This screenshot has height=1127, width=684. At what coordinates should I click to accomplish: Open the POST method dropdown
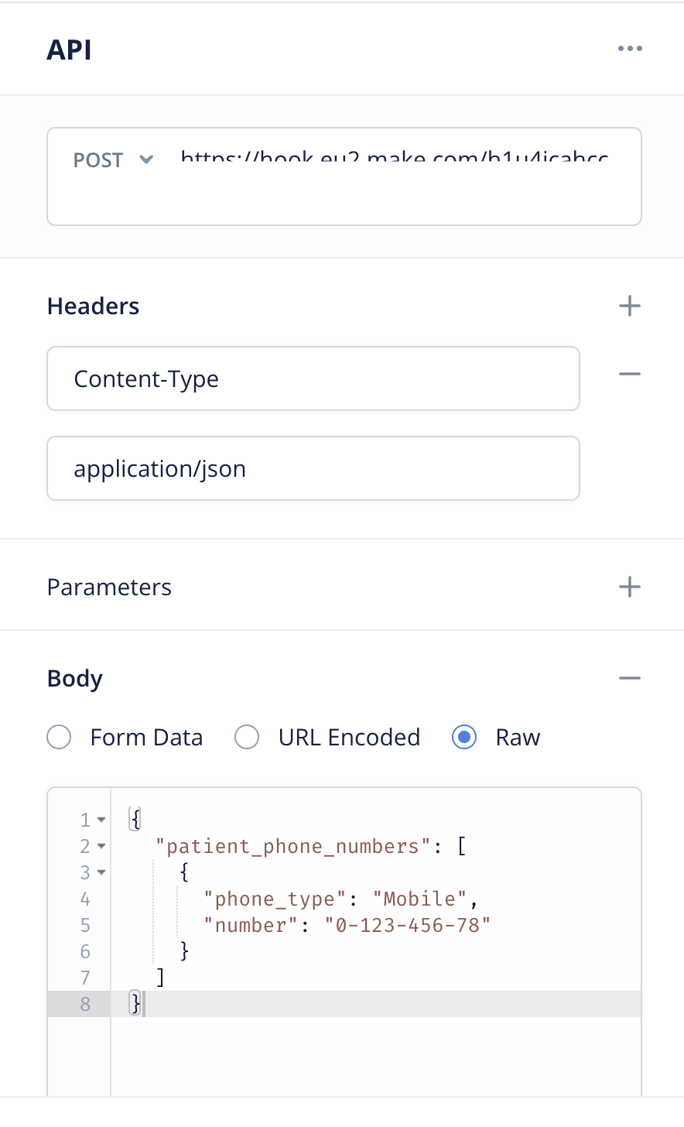click(x=114, y=160)
